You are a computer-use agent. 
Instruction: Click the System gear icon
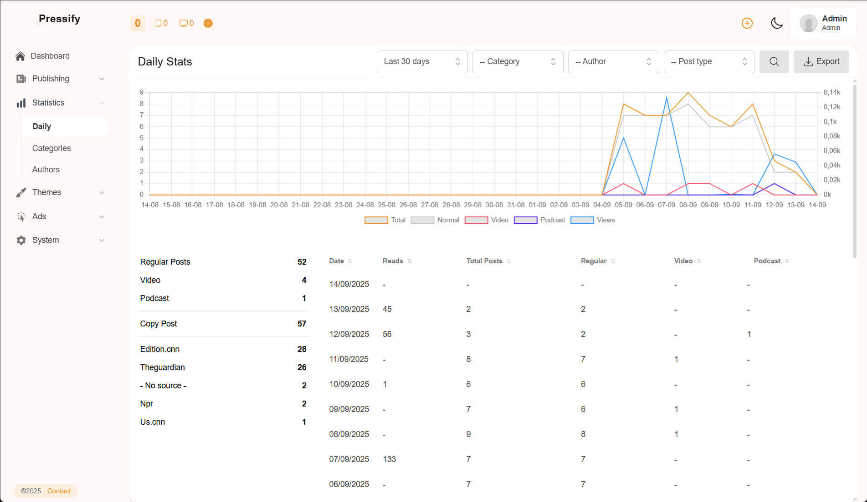21,240
